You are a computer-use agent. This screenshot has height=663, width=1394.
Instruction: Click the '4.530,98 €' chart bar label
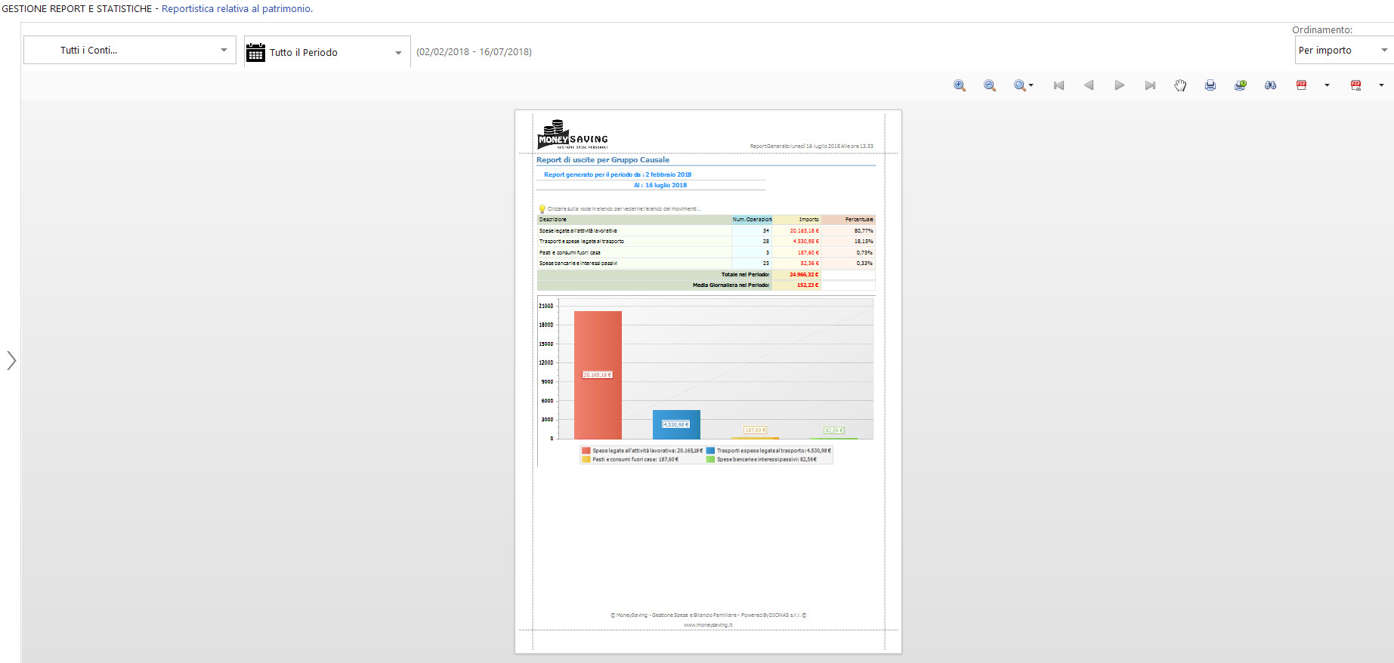click(676, 424)
